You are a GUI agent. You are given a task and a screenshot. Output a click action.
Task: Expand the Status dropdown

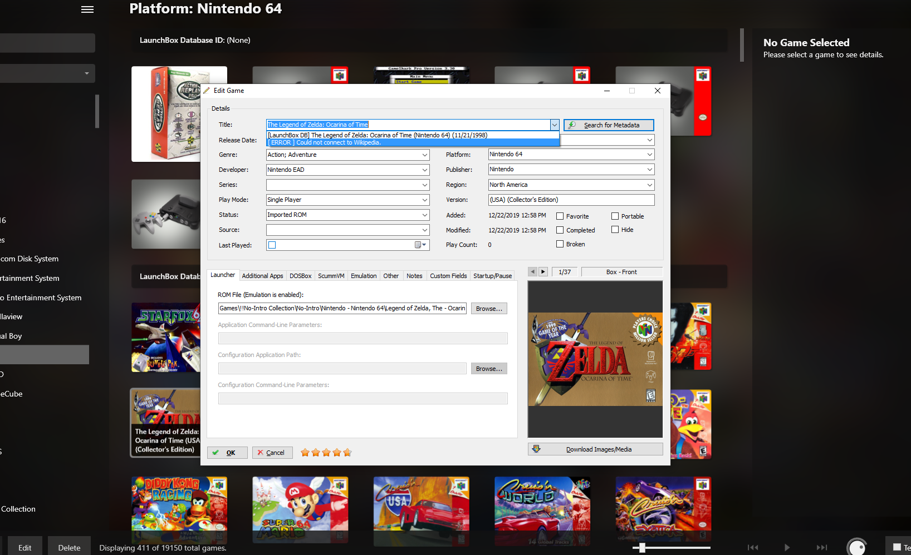(425, 215)
